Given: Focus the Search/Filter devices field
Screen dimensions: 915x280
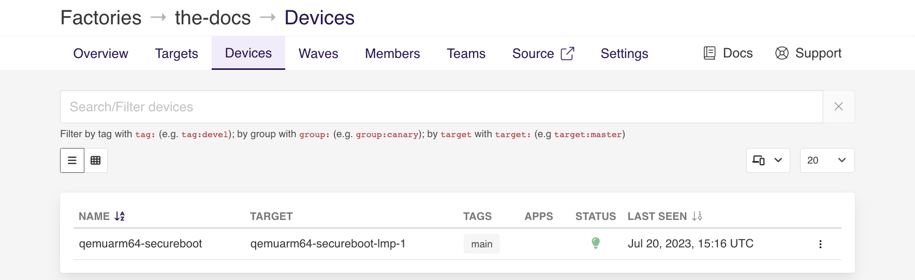Looking at the screenshot, I should pyautogui.click(x=441, y=107).
